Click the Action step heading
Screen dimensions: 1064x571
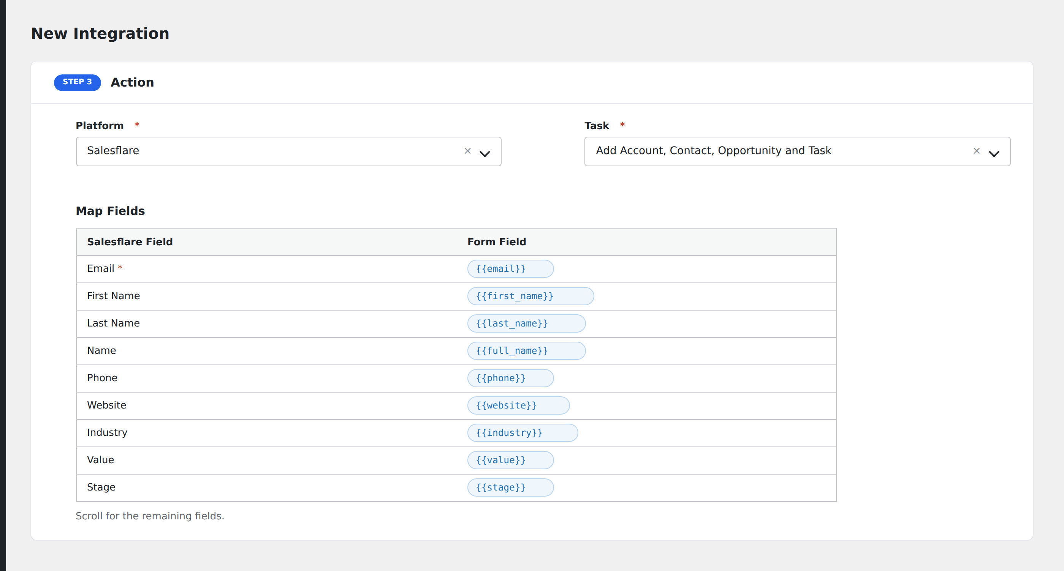tap(132, 82)
